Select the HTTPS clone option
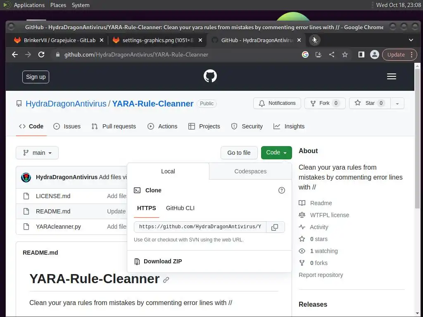Screen dimensions: 423x317 (x=147, y=208)
